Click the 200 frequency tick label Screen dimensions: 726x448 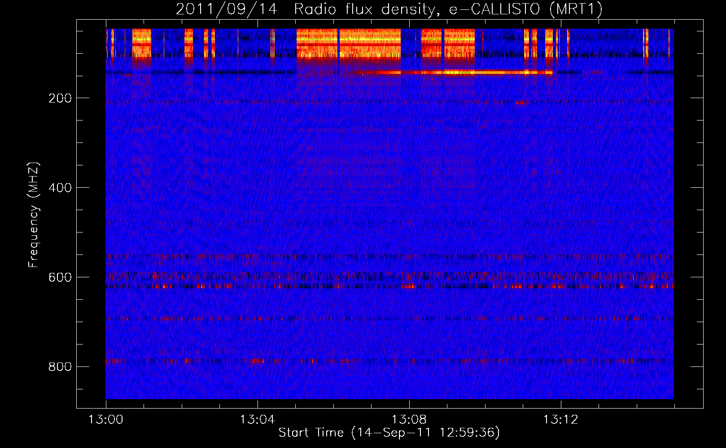[60, 98]
